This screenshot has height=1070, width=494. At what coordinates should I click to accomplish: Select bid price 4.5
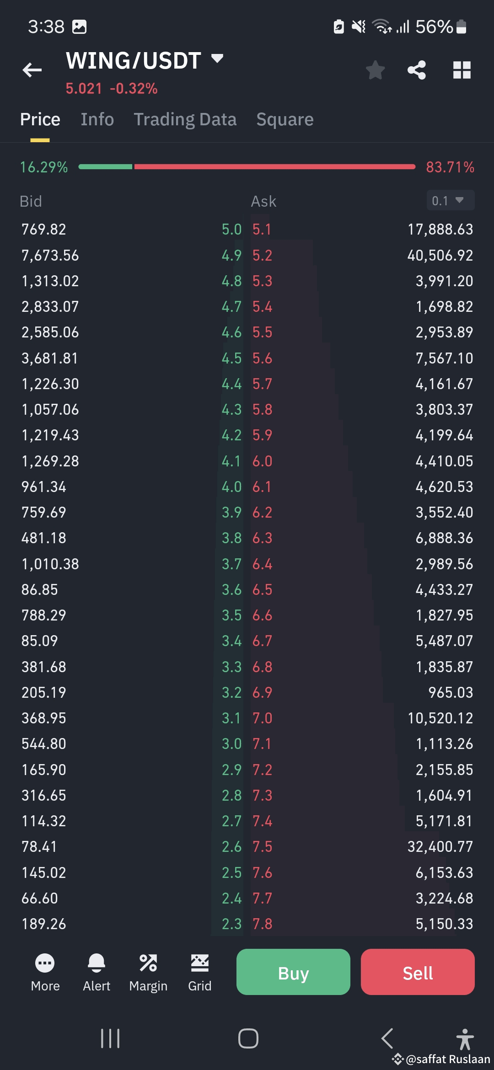[x=231, y=358]
